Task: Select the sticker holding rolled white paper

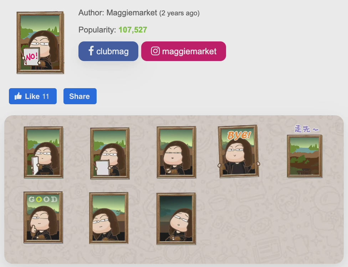Action: coord(43,152)
